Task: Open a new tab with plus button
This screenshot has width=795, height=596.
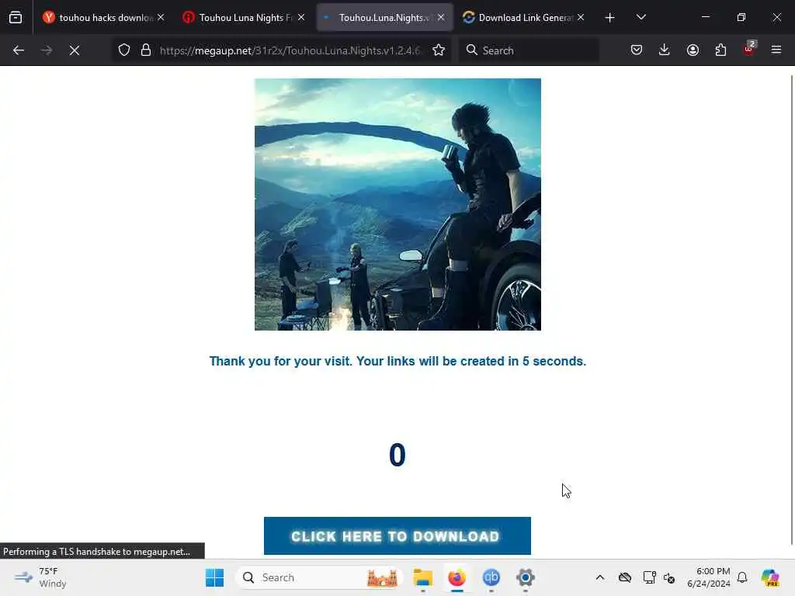Action: [610, 18]
